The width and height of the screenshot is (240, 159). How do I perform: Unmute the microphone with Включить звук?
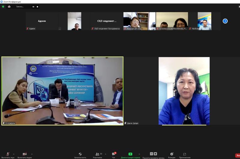coord(8,155)
